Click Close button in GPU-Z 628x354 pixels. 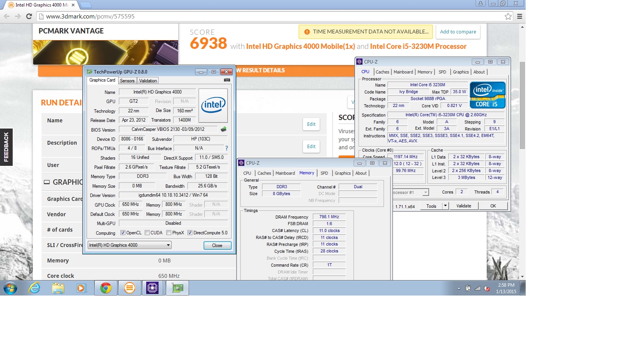click(217, 245)
